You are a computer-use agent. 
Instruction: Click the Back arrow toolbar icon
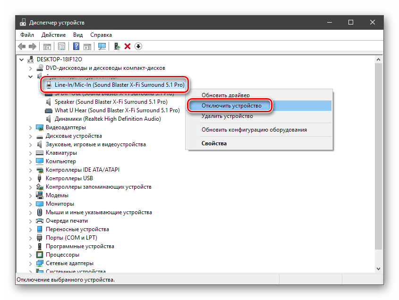point(22,46)
